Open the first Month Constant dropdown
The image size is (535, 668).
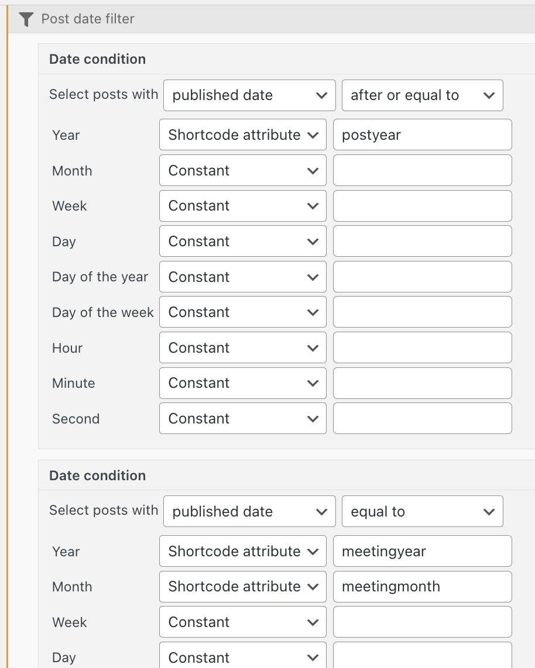pyautogui.click(x=243, y=170)
